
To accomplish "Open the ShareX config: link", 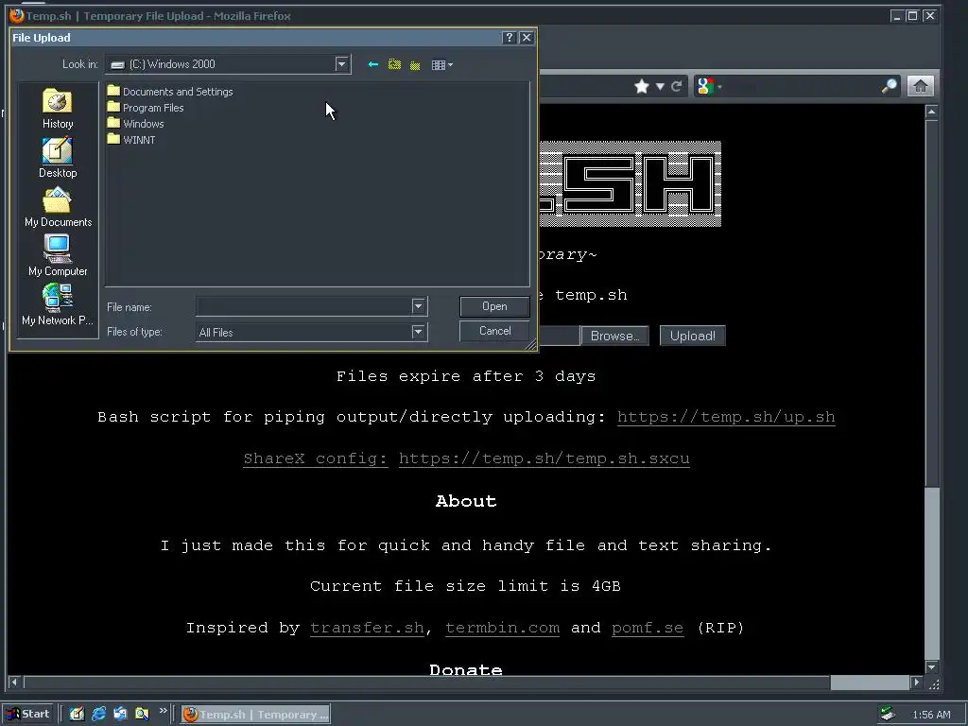I will [x=316, y=458].
